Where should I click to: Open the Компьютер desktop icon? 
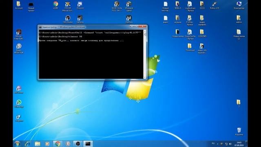click(x=239, y=5)
